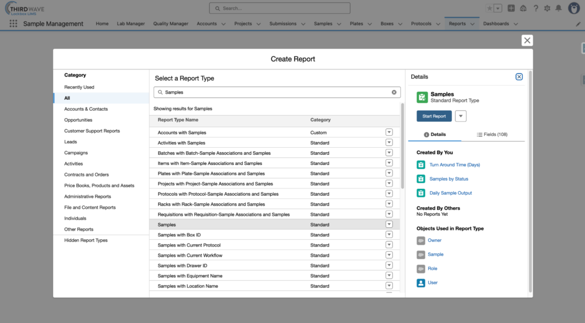Select the Hidden Report Types category
The image size is (585, 323).
[101, 240]
